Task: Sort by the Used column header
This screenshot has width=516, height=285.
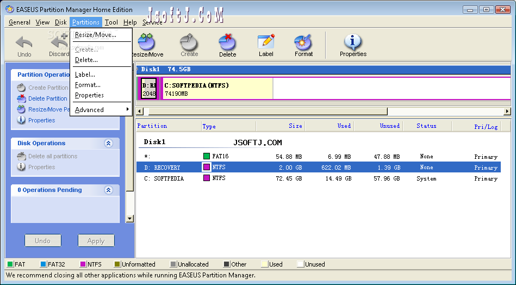Action: click(x=329, y=126)
